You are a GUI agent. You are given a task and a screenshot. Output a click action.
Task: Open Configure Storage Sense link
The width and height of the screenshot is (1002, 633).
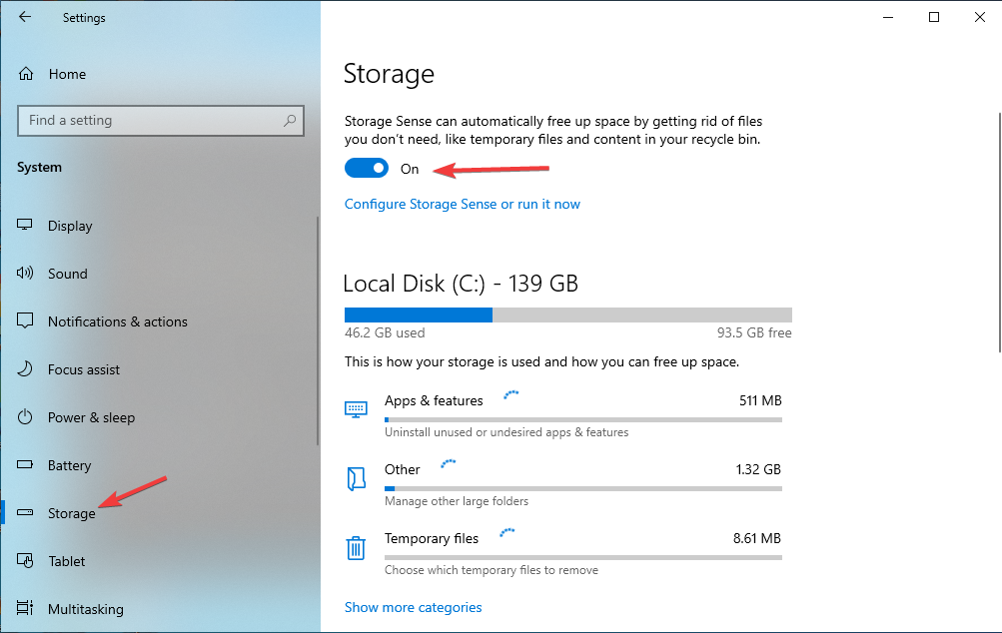[462, 204]
